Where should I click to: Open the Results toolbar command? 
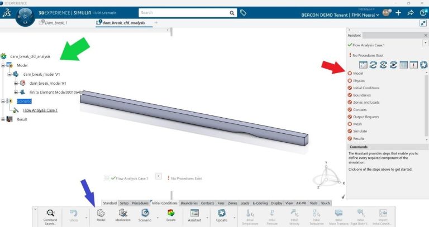(x=171, y=215)
